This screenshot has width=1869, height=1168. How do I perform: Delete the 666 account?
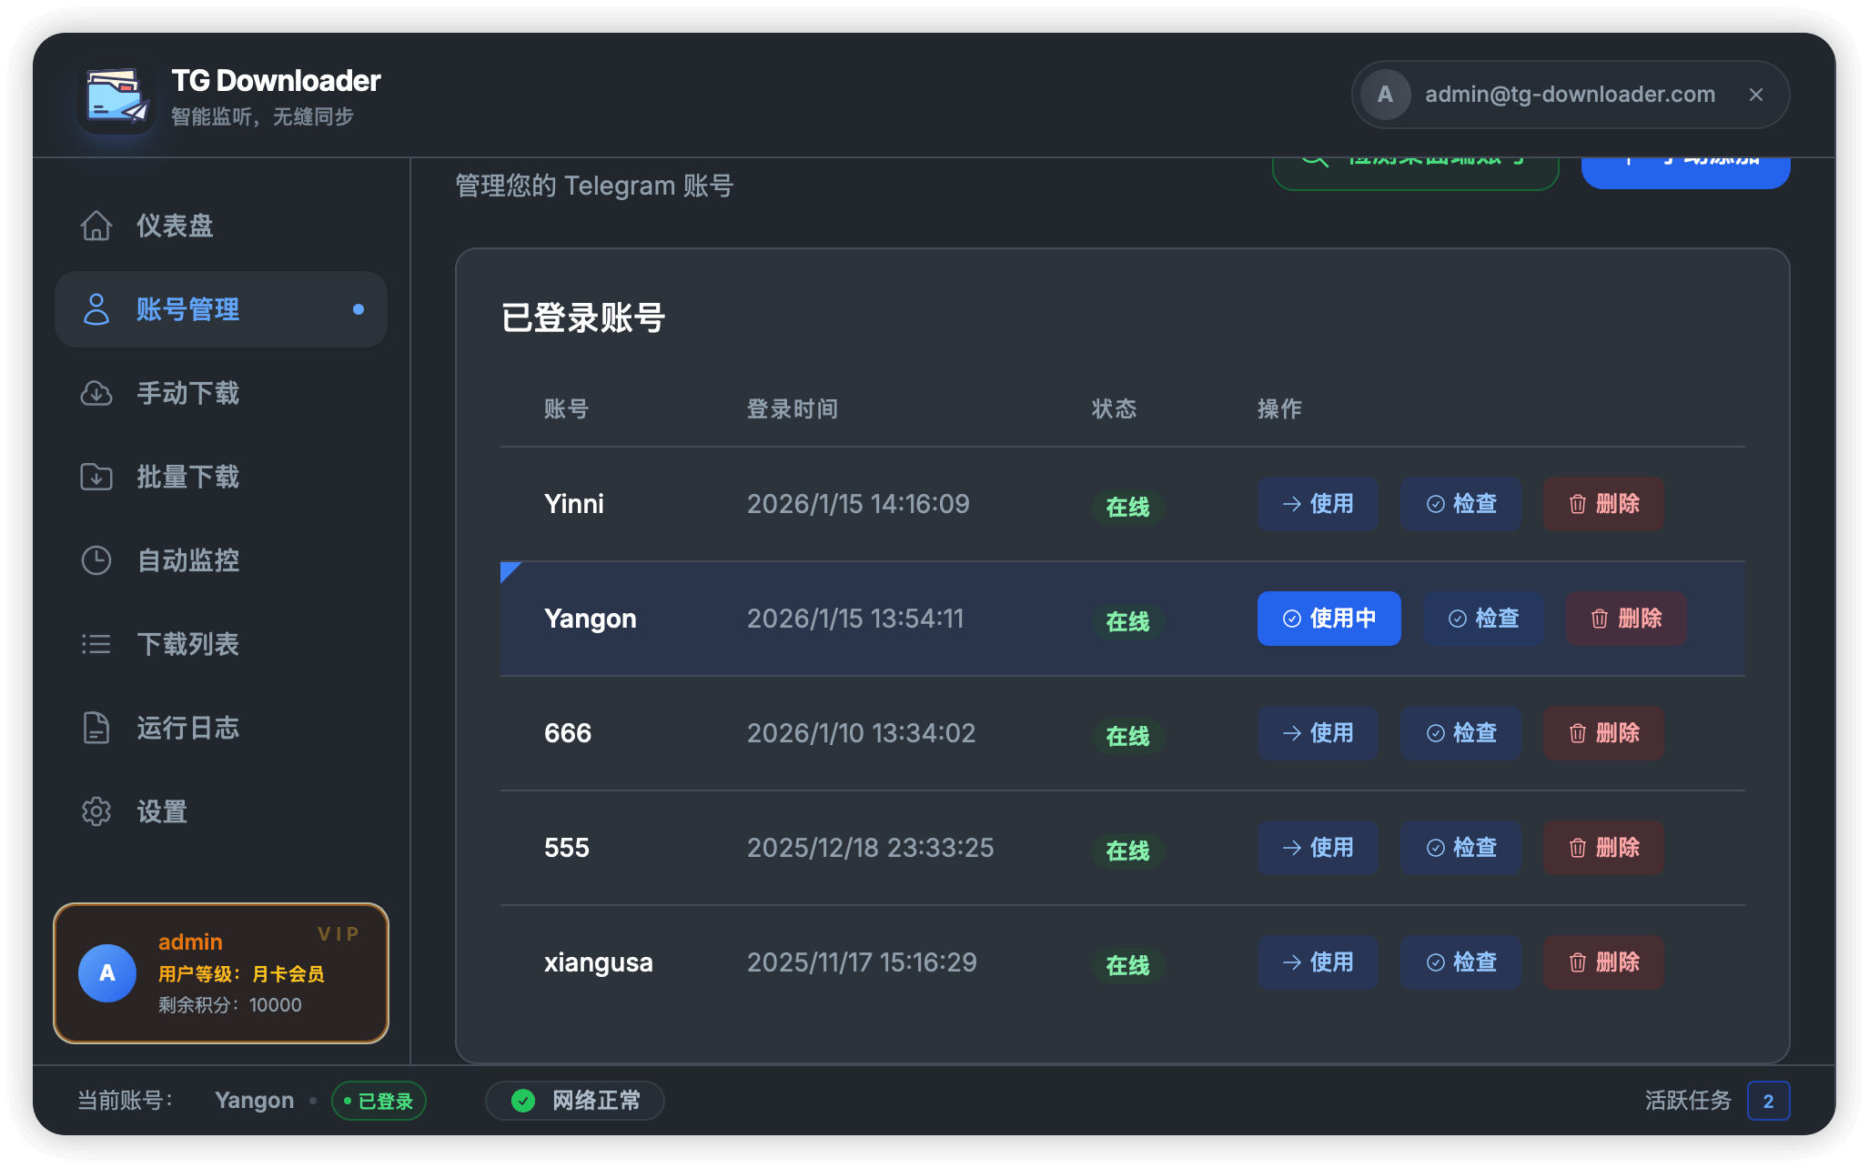click(x=1603, y=733)
